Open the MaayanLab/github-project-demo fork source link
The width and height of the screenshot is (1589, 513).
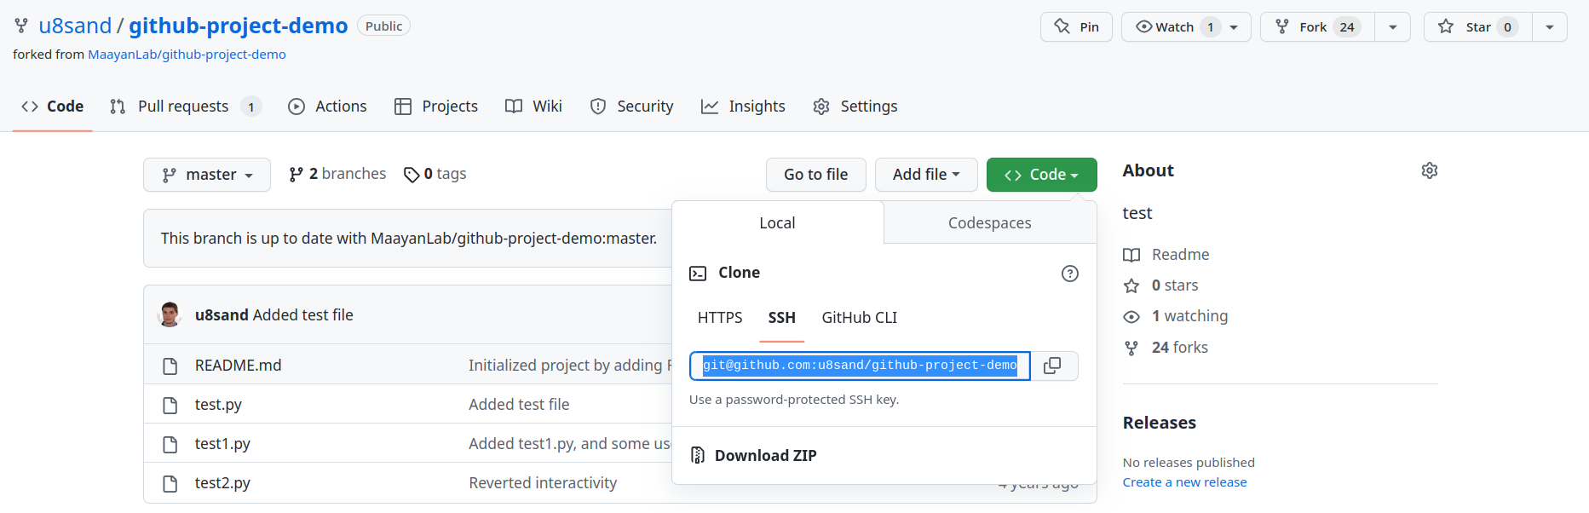pos(187,55)
